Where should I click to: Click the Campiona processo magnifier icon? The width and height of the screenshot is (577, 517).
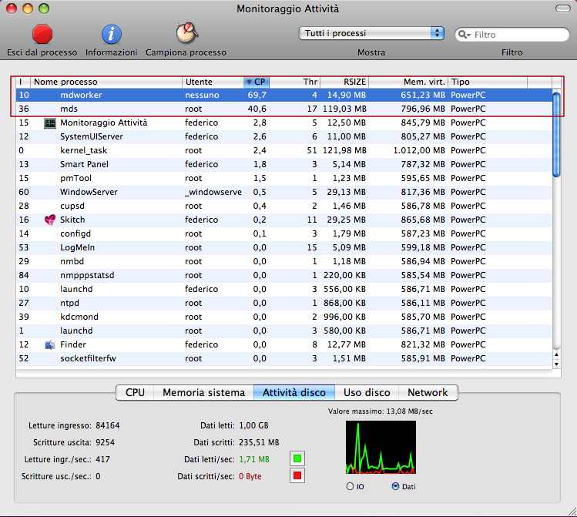tap(186, 33)
